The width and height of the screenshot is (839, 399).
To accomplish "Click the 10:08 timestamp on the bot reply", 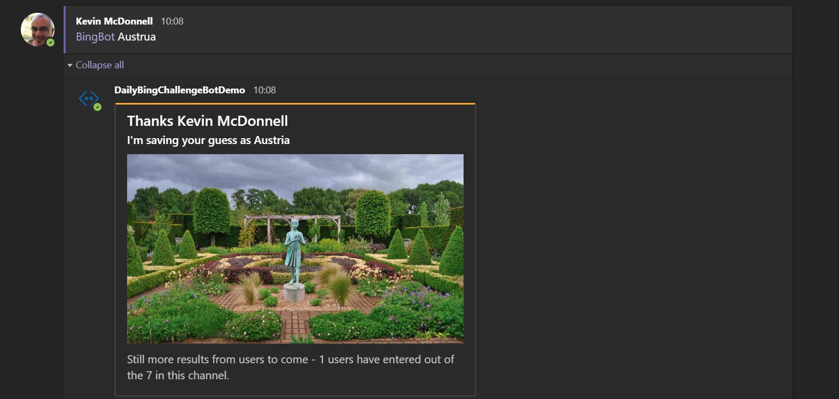I will (264, 90).
